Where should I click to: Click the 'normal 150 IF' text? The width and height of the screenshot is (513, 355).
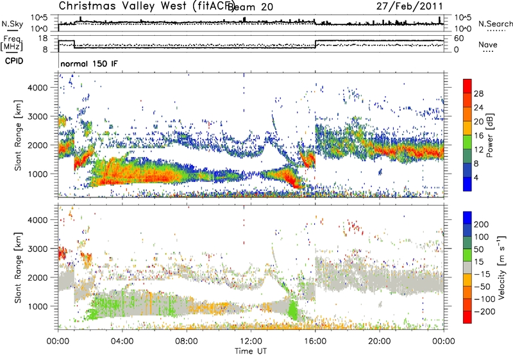coord(89,63)
